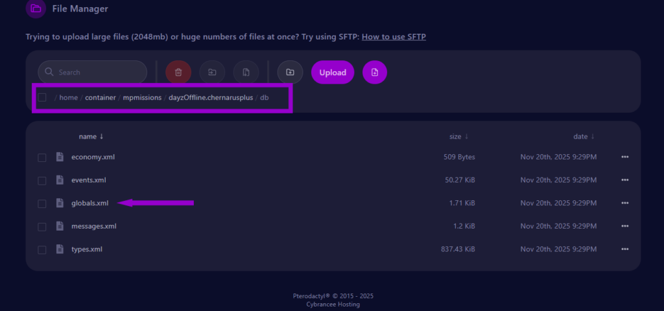The height and width of the screenshot is (311, 664).
Task: Go to the mpmissions breadcrumb folder
Action: (x=142, y=98)
